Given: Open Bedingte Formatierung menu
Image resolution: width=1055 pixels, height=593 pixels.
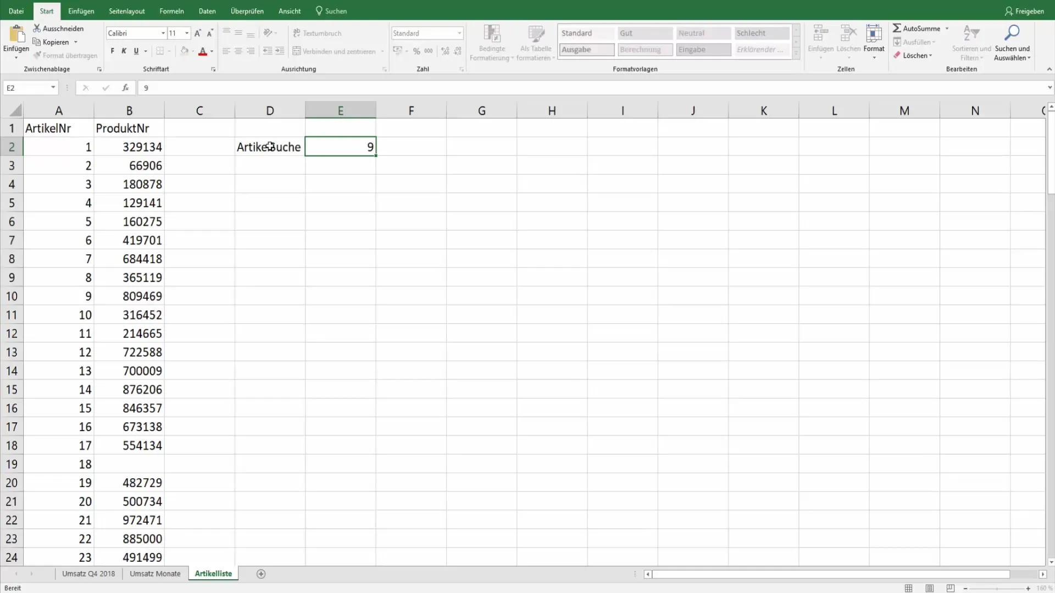Looking at the screenshot, I should [492, 43].
